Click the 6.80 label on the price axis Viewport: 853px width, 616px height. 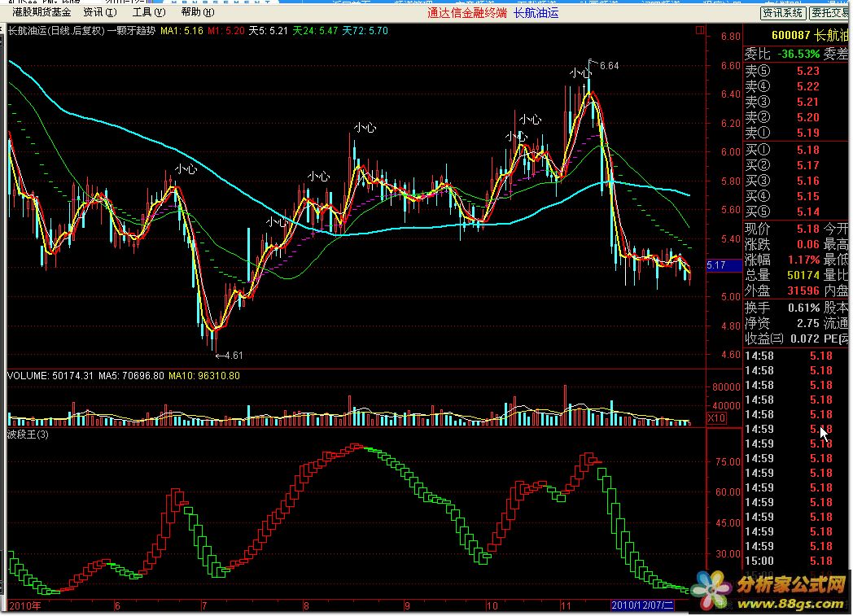pyautogui.click(x=731, y=37)
